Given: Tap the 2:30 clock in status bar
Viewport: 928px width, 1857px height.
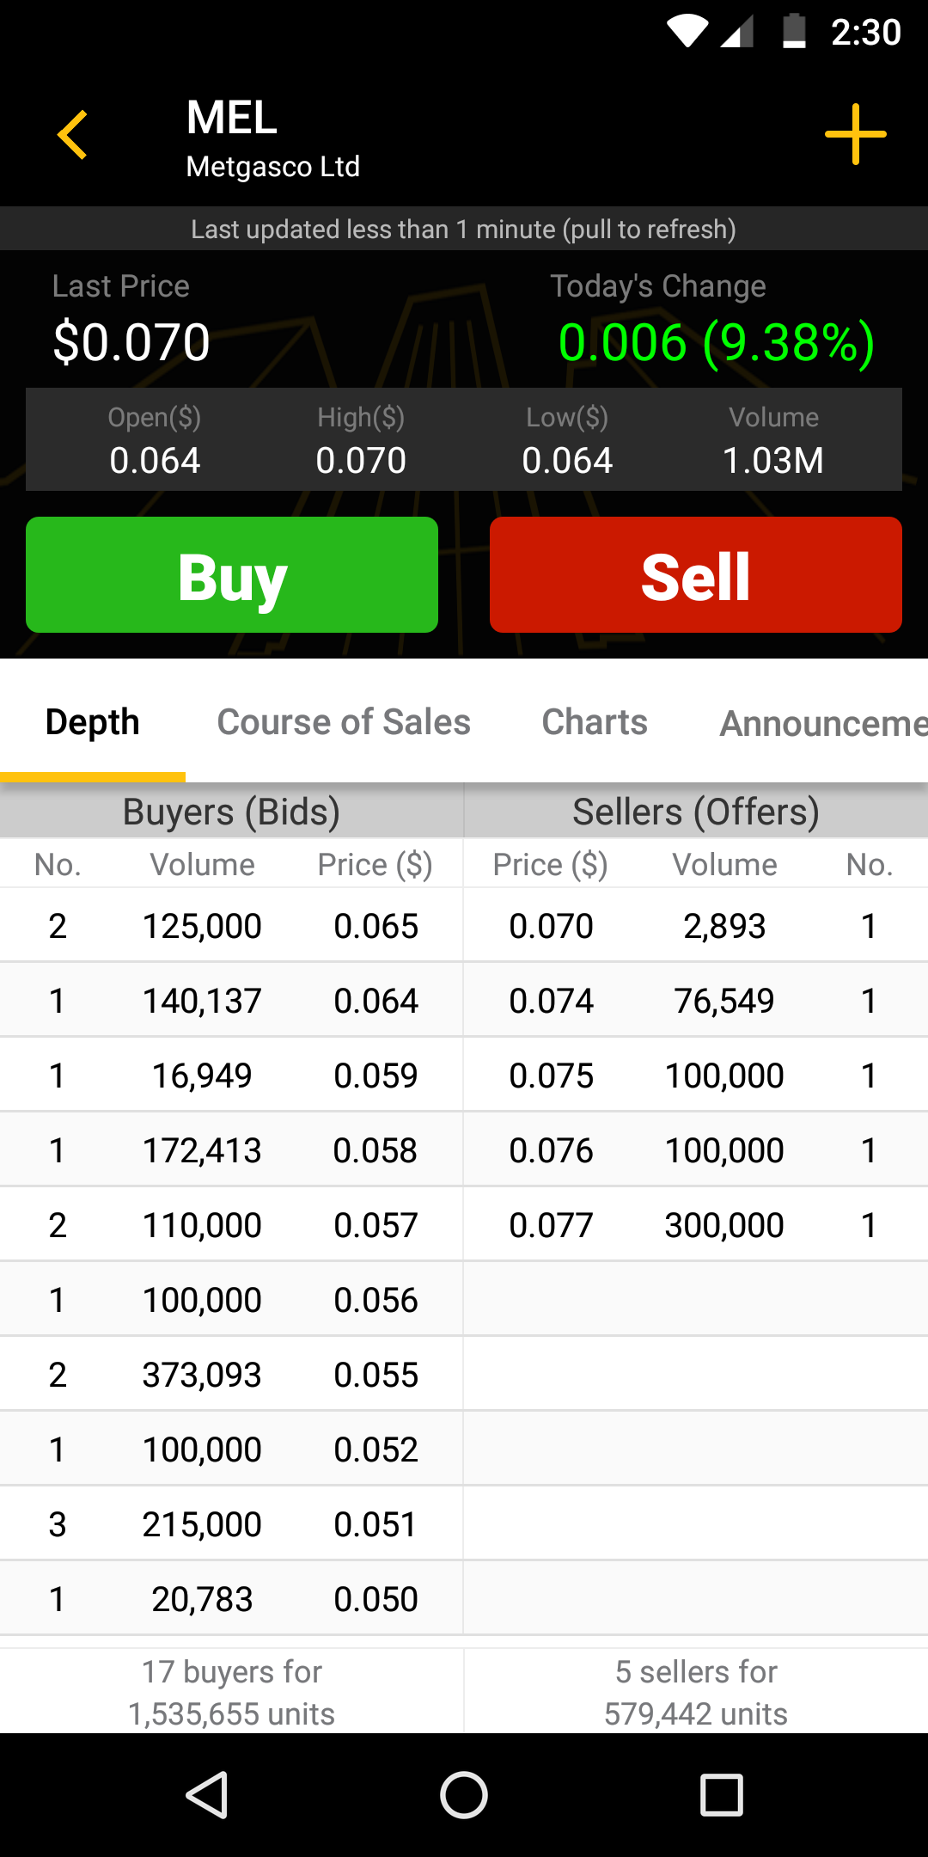Looking at the screenshot, I should click(x=866, y=32).
